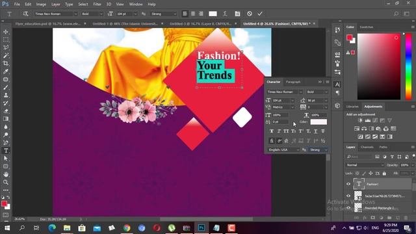Hide the Rounded Rectangle 2 layer
416x234 pixels.
tap(348, 208)
